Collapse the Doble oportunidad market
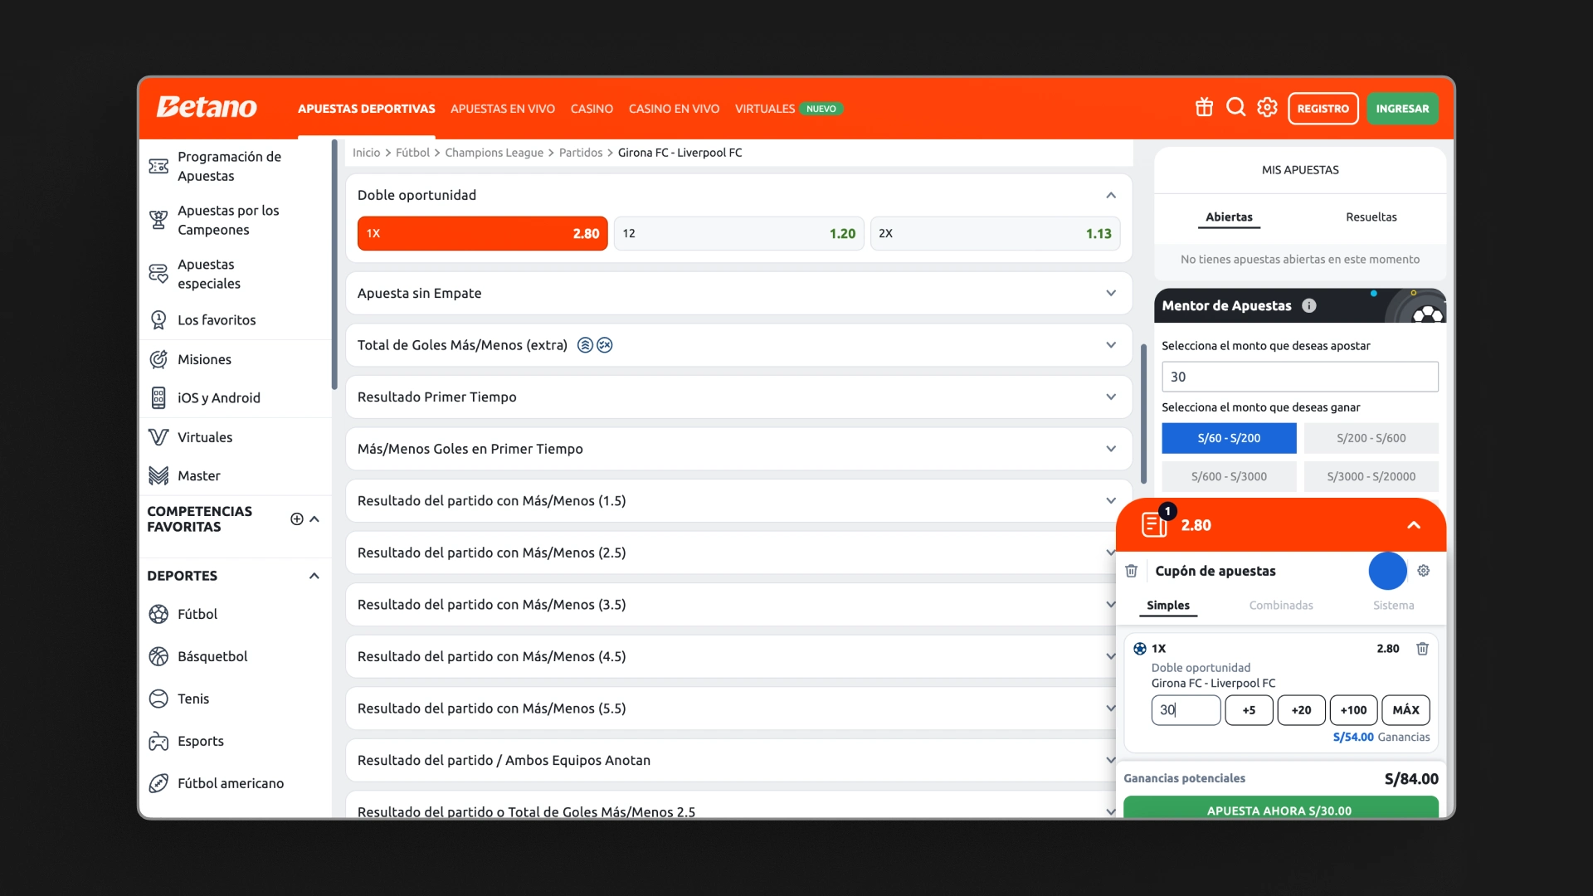1593x896 pixels. (x=1111, y=195)
